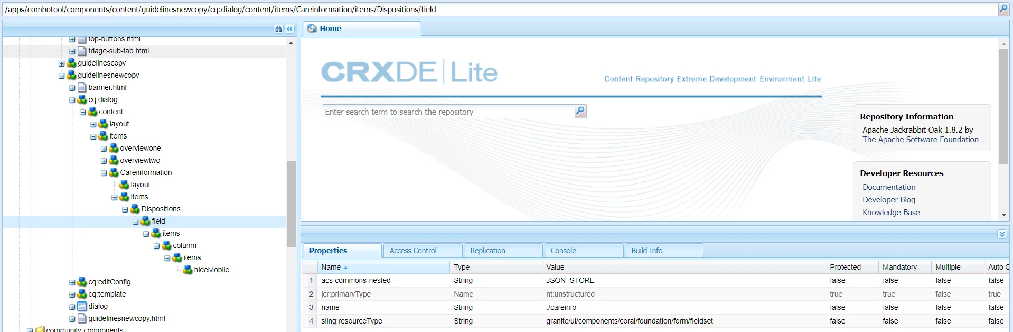The image size is (1013, 332).
Task: Click the field node icon
Action: [145, 221]
